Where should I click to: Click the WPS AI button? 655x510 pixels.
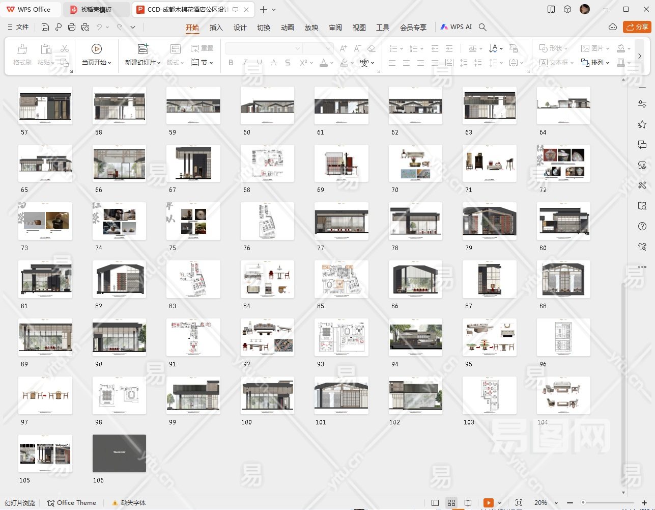coord(457,27)
